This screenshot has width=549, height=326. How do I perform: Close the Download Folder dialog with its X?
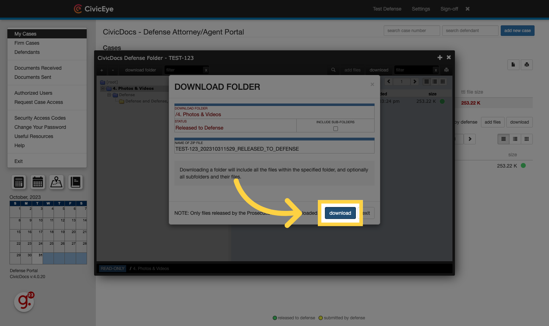tap(372, 84)
